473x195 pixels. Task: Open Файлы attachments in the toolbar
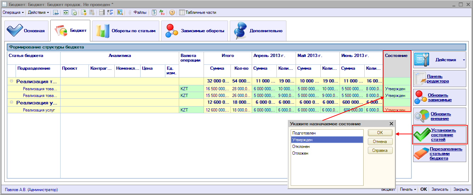137,12
